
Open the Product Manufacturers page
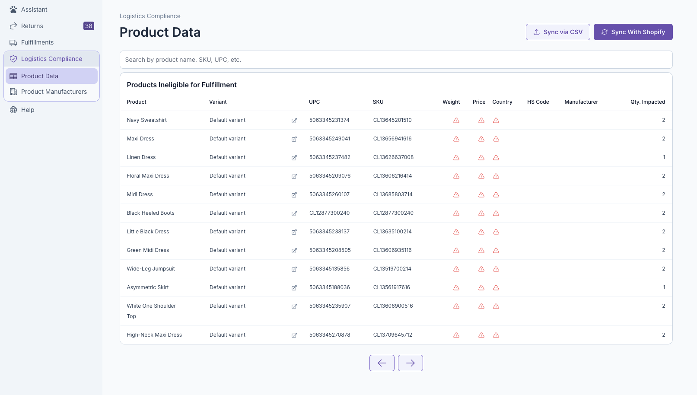54,92
